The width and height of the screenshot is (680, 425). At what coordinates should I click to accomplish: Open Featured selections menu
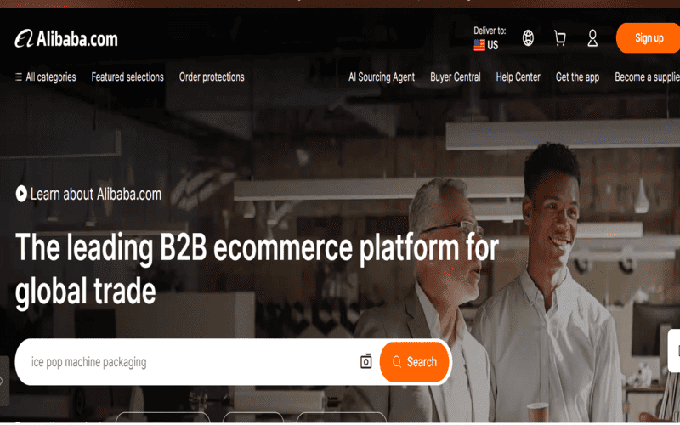tap(127, 77)
